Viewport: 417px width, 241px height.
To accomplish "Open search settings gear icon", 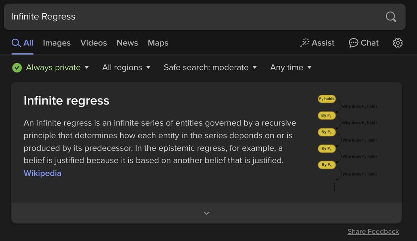I will point(398,43).
